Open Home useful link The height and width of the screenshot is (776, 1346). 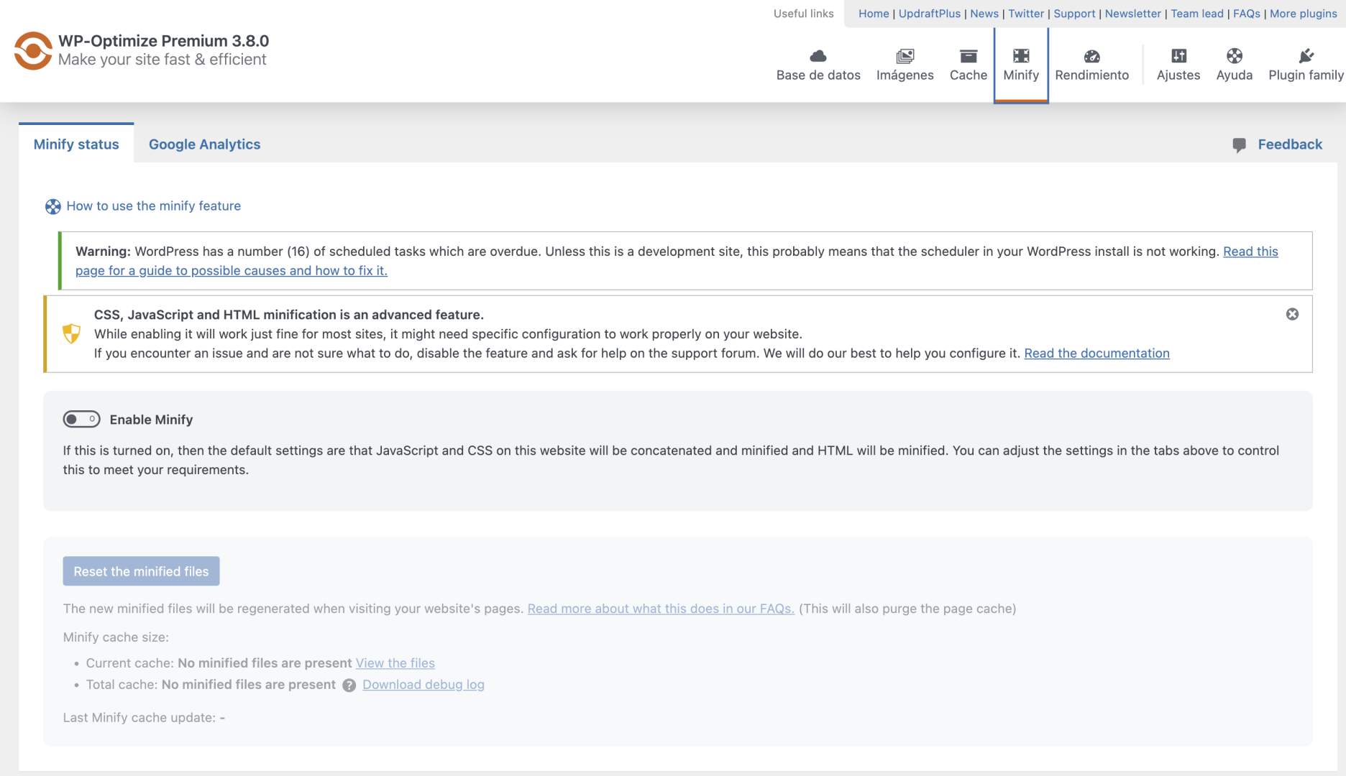point(874,13)
